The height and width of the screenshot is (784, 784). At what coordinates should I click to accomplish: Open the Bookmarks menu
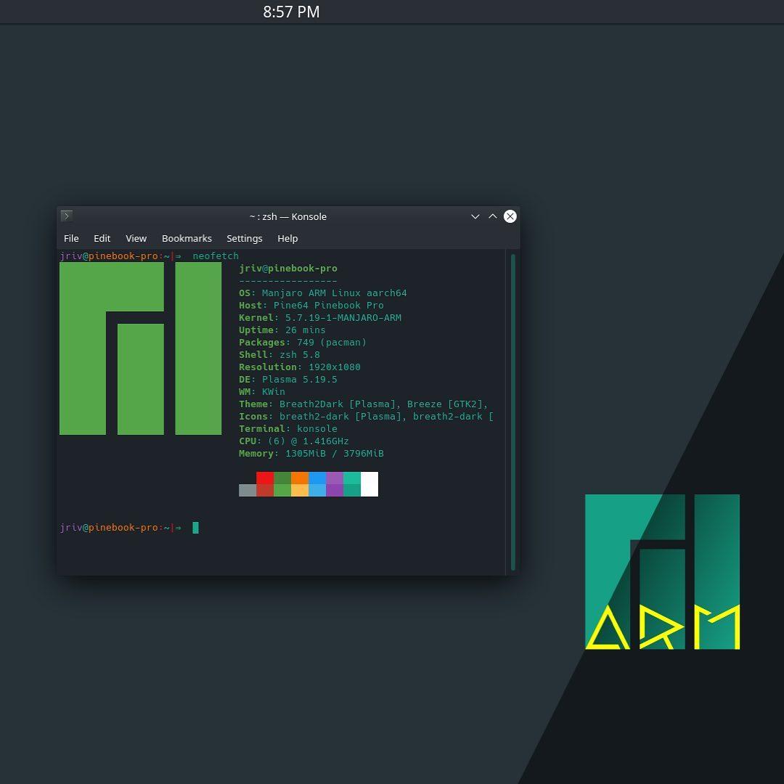[187, 239]
